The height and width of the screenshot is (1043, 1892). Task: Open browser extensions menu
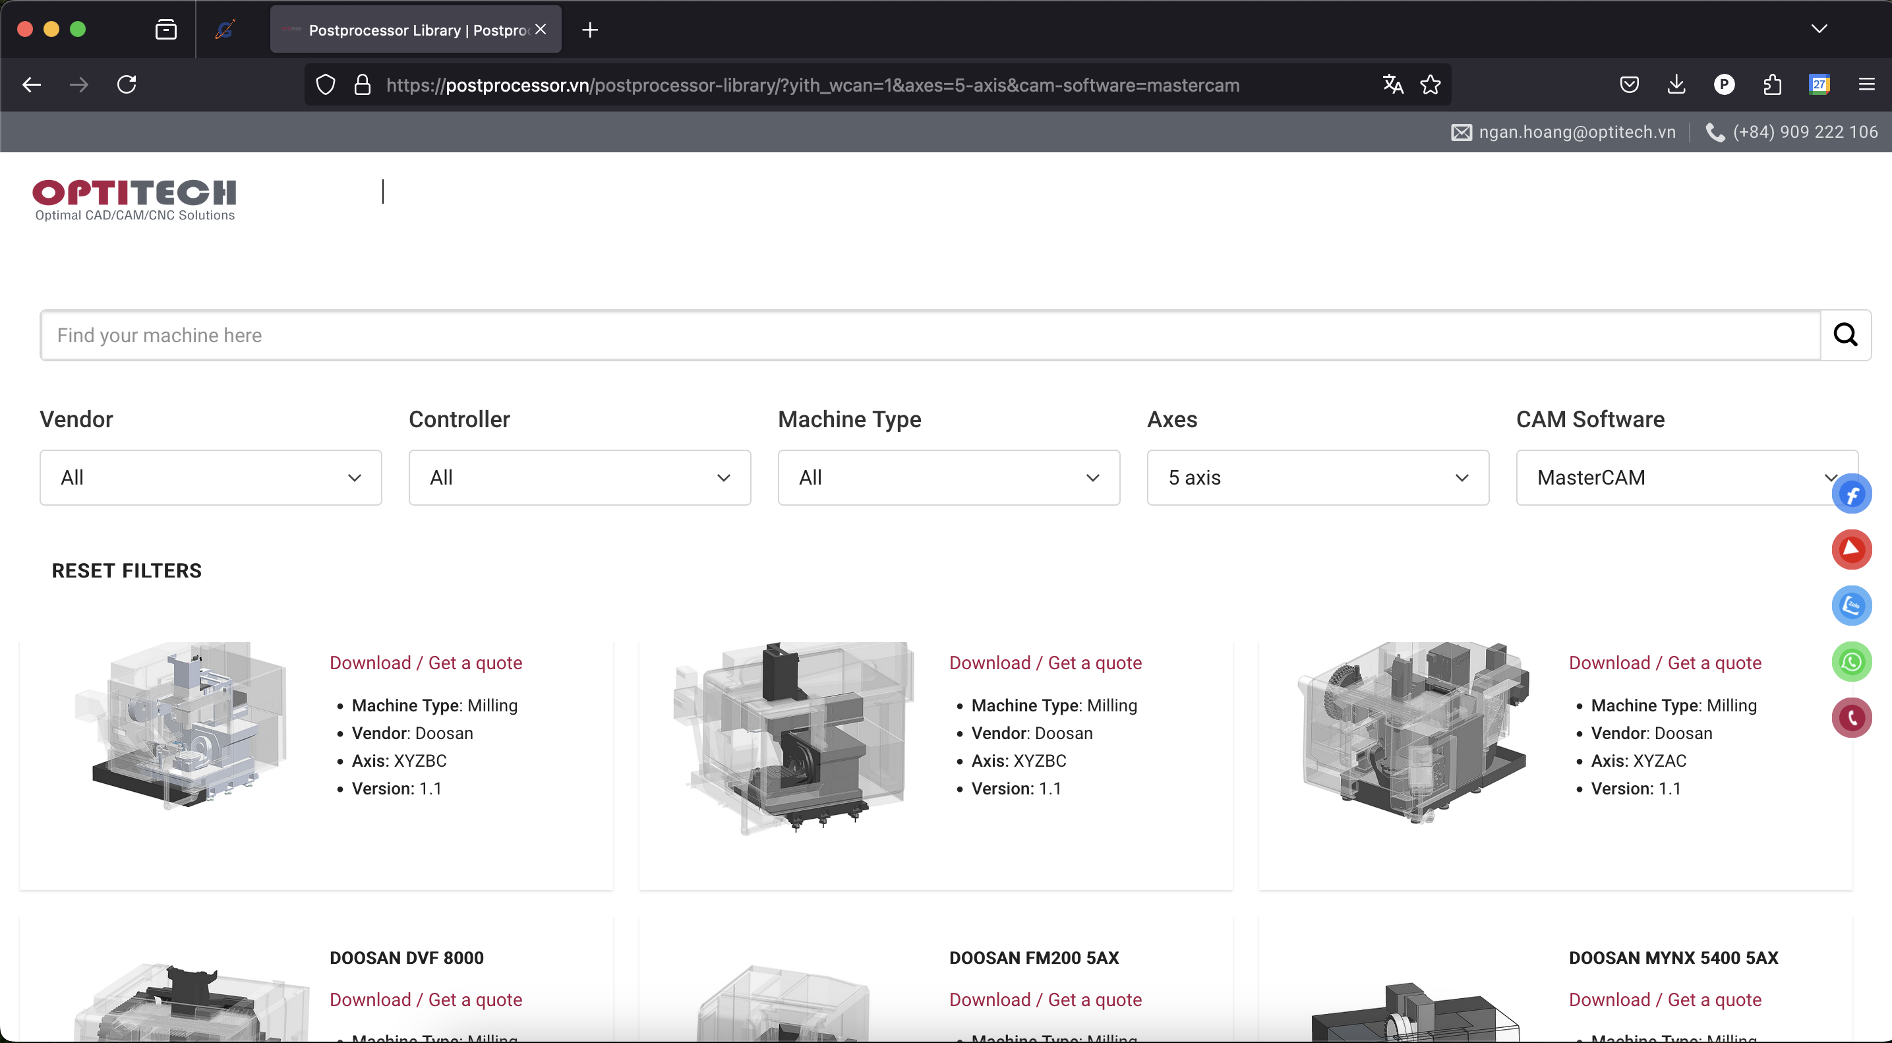coord(1771,84)
